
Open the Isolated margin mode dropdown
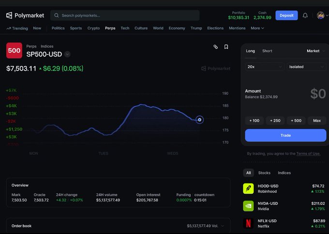(x=306, y=67)
